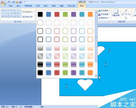Viewport: 136px width, 108px height.
Task: Click the Undo icon in quick access toolbar
Action: point(9,2)
